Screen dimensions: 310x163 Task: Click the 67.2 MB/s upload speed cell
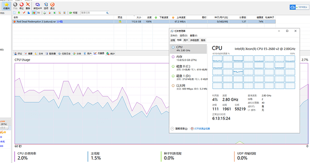pyautogui.click(x=180, y=22)
